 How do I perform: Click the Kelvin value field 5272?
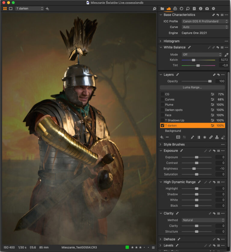coord(223,60)
